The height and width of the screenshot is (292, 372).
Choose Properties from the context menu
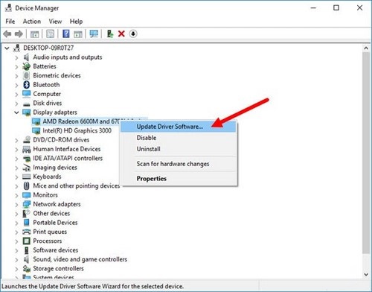tap(178, 179)
